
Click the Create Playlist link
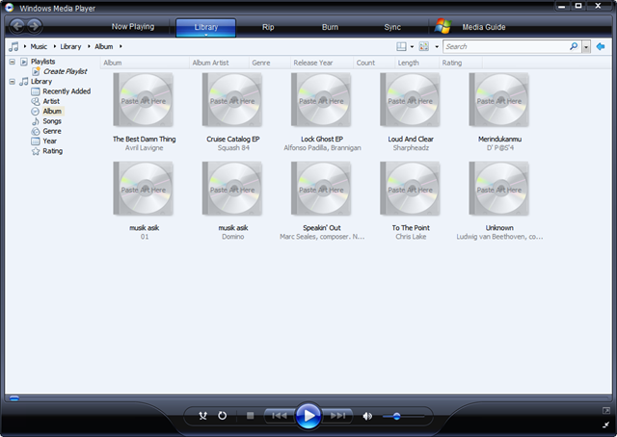coord(66,71)
